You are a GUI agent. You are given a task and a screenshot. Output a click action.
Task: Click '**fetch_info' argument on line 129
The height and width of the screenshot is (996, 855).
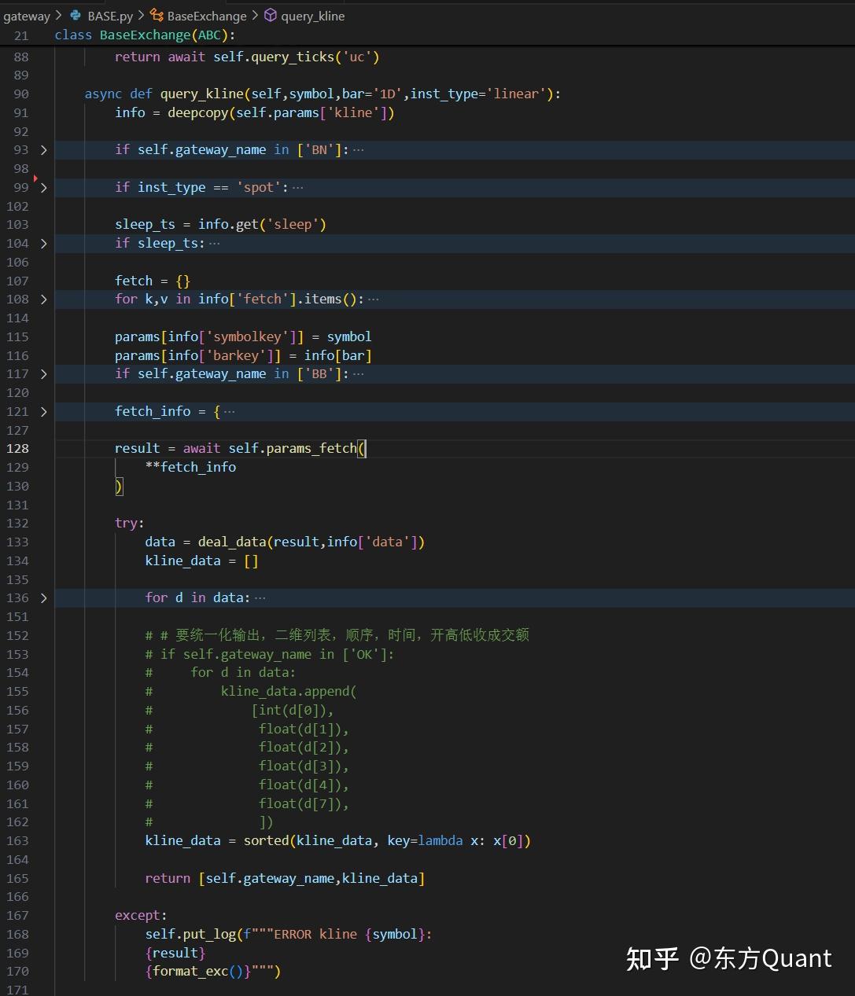pos(190,468)
